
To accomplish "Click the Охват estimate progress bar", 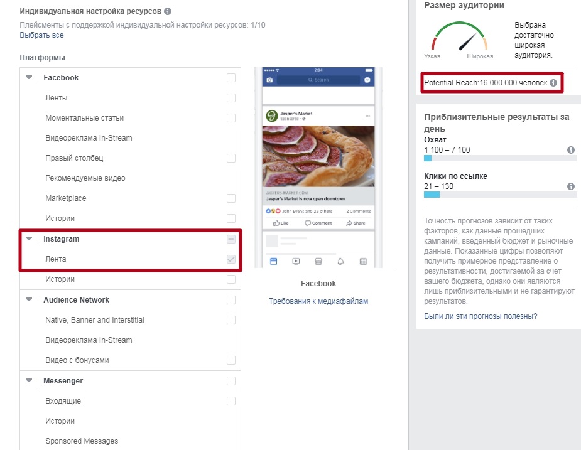I will click(x=500, y=159).
